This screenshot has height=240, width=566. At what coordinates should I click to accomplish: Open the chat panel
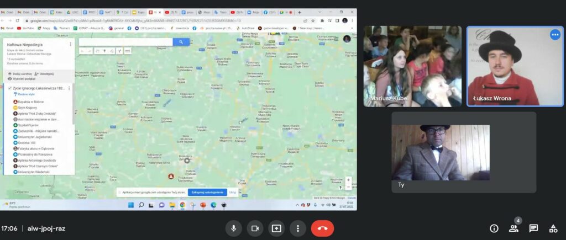click(x=533, y=228)
